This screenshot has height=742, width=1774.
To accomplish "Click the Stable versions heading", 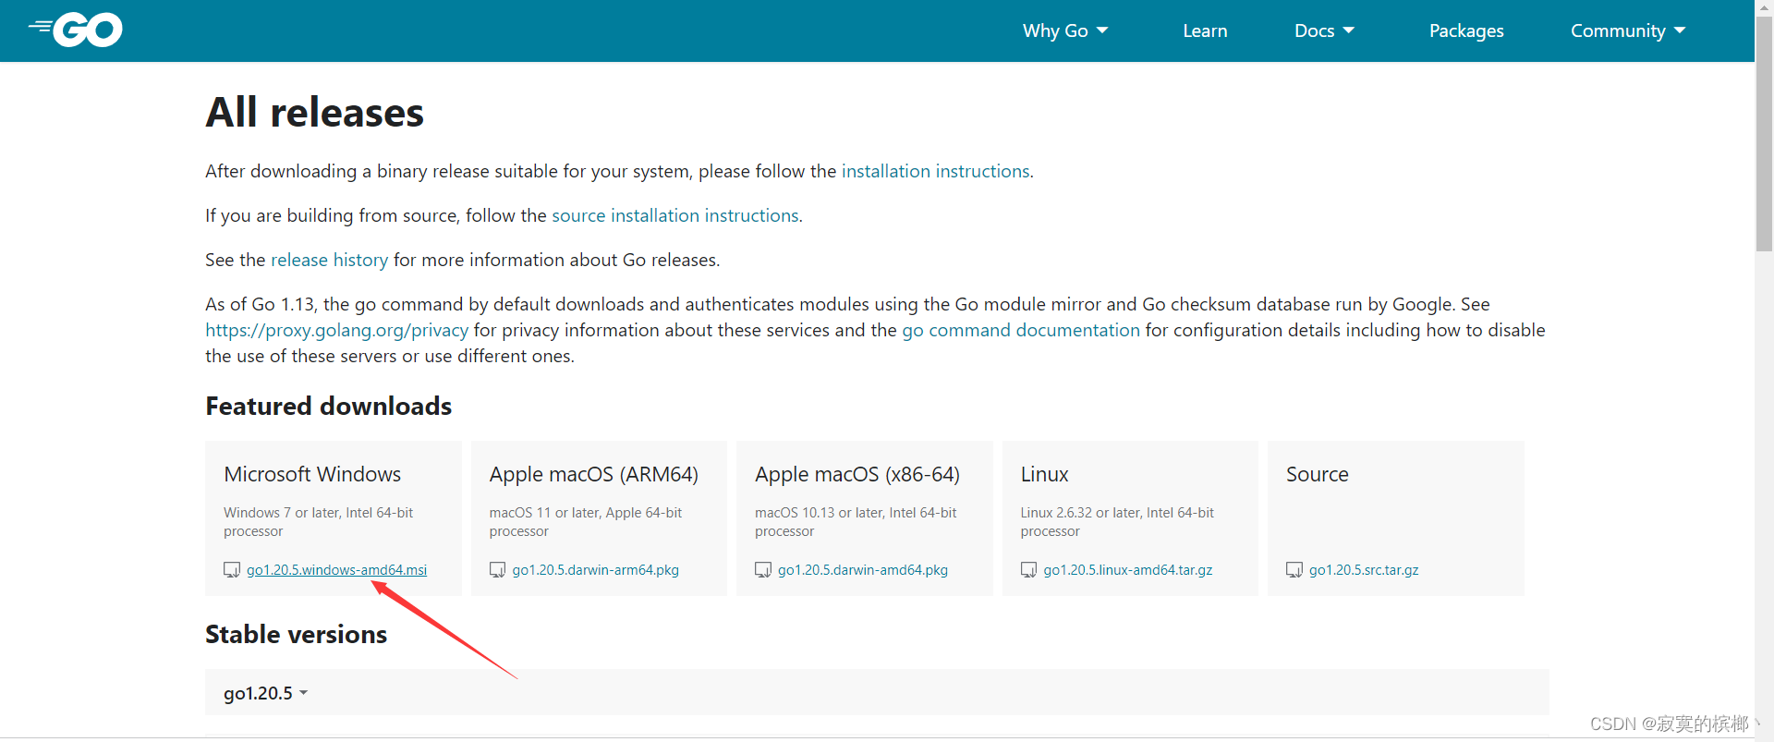I will [x=296, y=635].
